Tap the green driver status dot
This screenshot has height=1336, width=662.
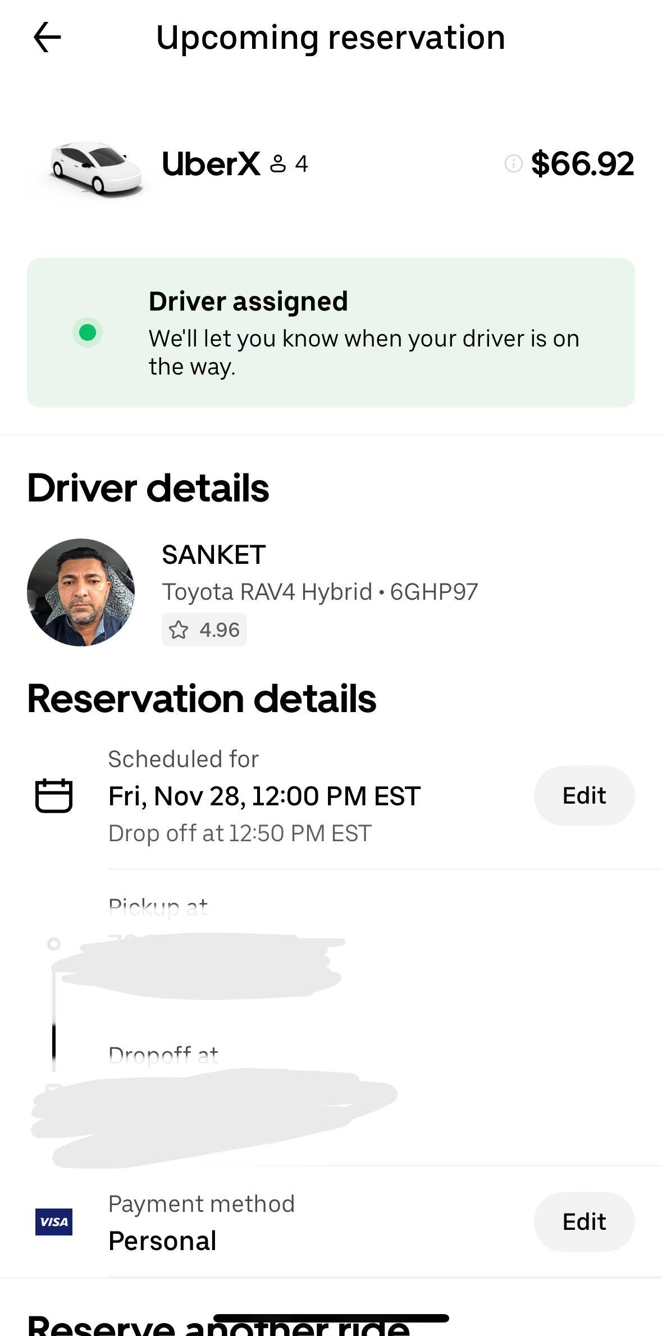[88, 332]
